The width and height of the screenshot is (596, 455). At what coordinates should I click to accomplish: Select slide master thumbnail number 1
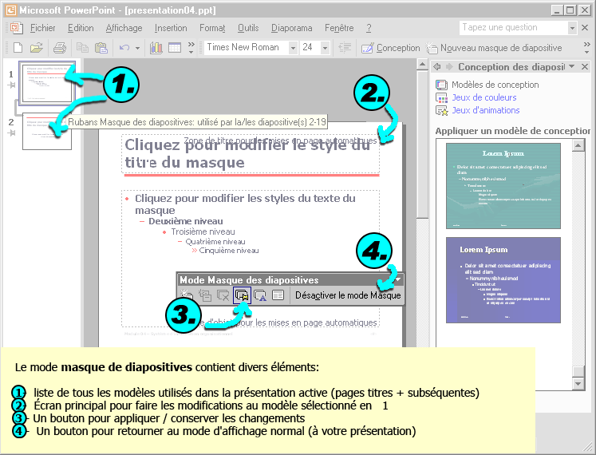(x=47, y=83)
